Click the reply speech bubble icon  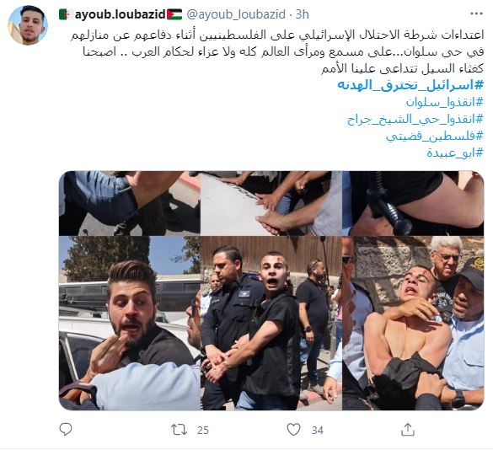coord(66,429)
